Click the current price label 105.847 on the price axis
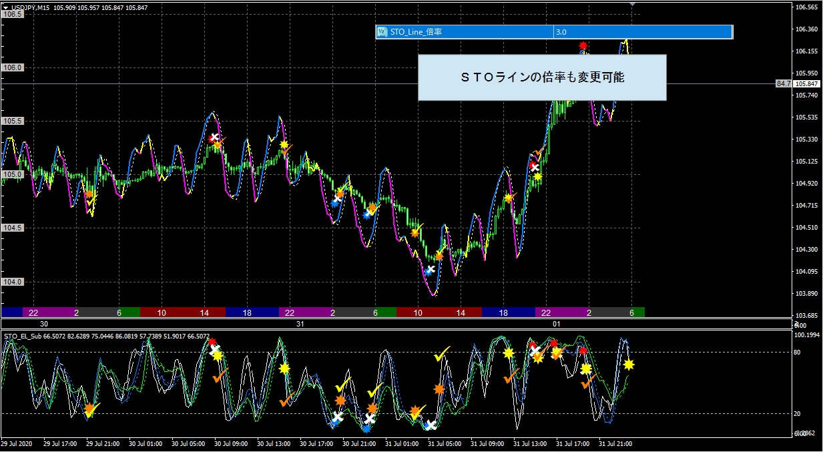 pos(807,83)
